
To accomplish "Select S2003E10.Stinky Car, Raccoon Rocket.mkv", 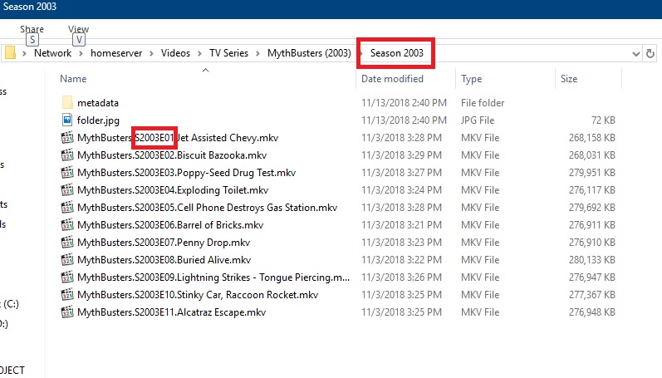I will click(198, 295).
